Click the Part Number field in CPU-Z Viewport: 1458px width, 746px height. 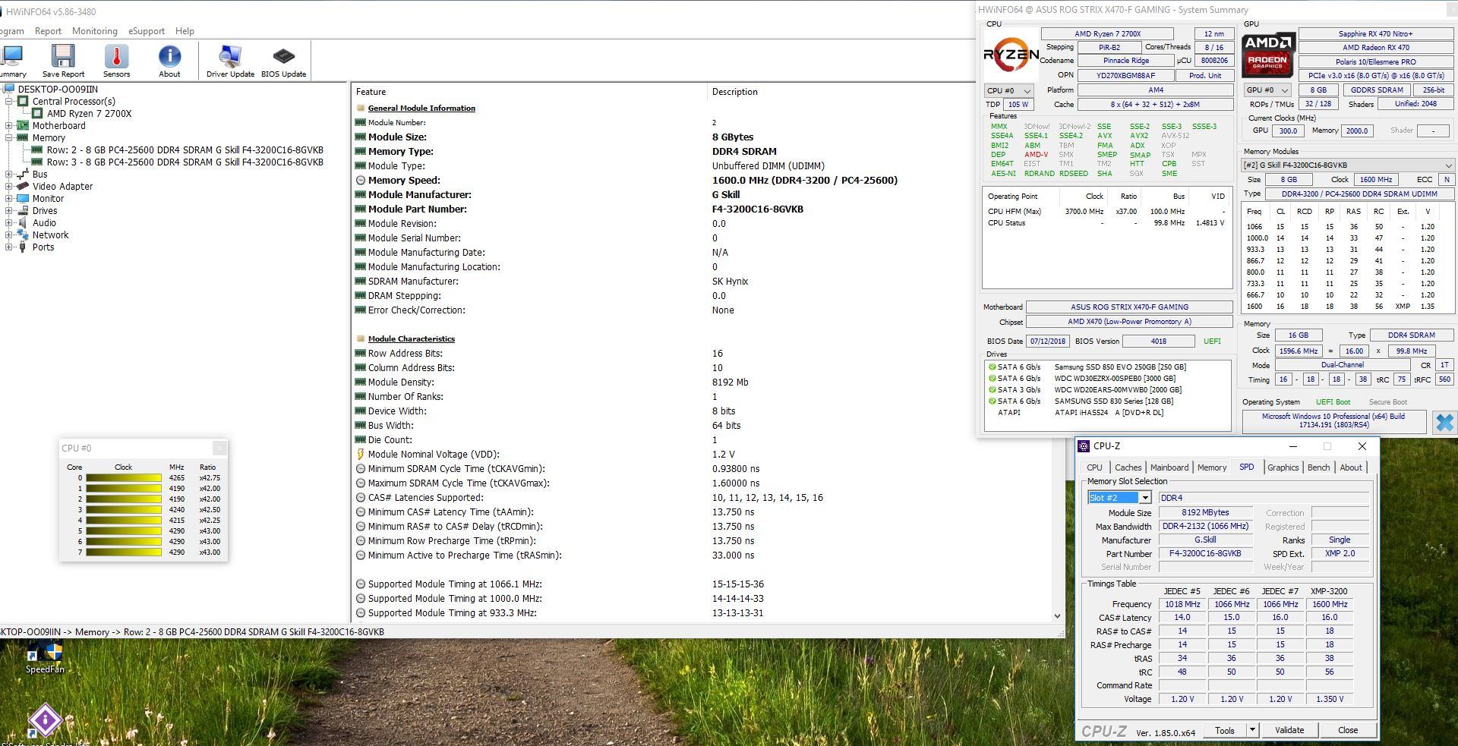[1205, 554]
